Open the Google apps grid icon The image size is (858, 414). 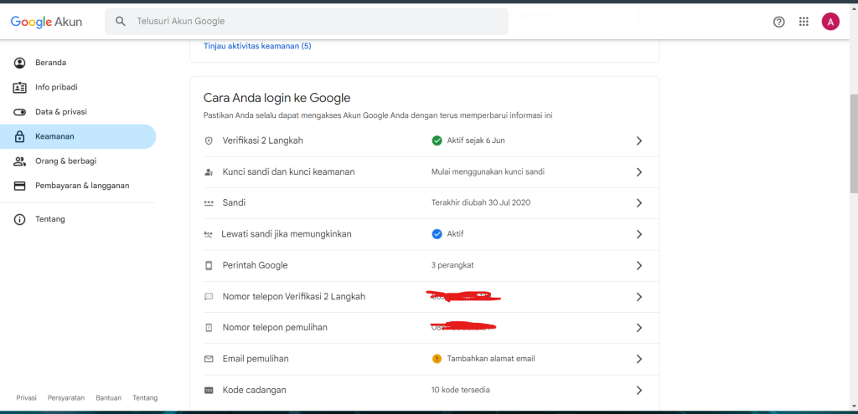coord(804,22)
